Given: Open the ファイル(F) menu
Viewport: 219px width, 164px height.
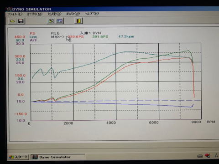Looking at the screenshot, I should [15, 14].
